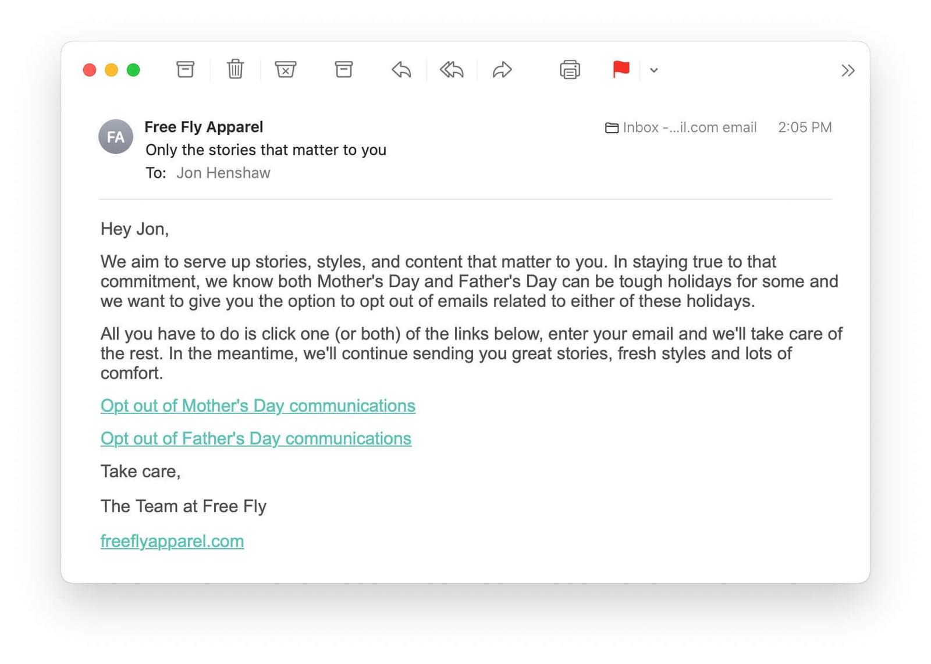Click the Inbox mailbox folder label
Image resolution: width=931 pixels, height=664 pixels.
[681, 127]
